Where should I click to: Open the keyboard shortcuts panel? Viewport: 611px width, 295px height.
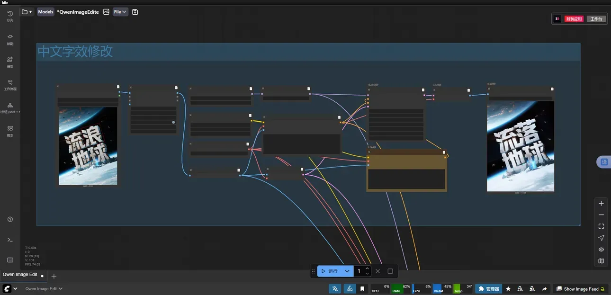(10, 260)
